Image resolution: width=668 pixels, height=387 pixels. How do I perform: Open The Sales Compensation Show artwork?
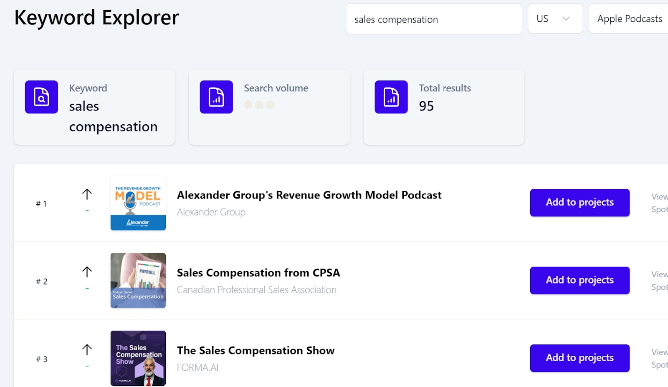coord(138,358)
